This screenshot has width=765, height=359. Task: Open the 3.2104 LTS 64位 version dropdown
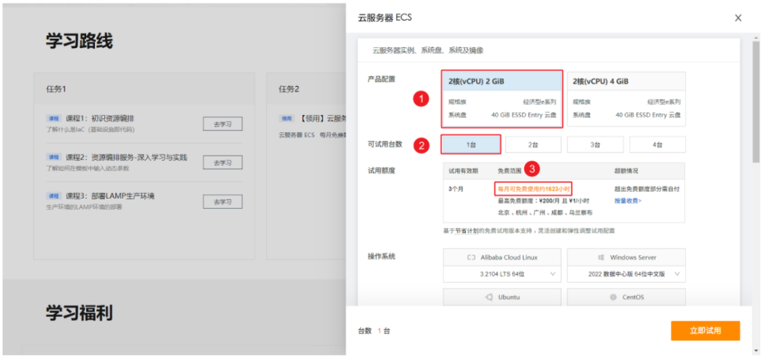502,274
